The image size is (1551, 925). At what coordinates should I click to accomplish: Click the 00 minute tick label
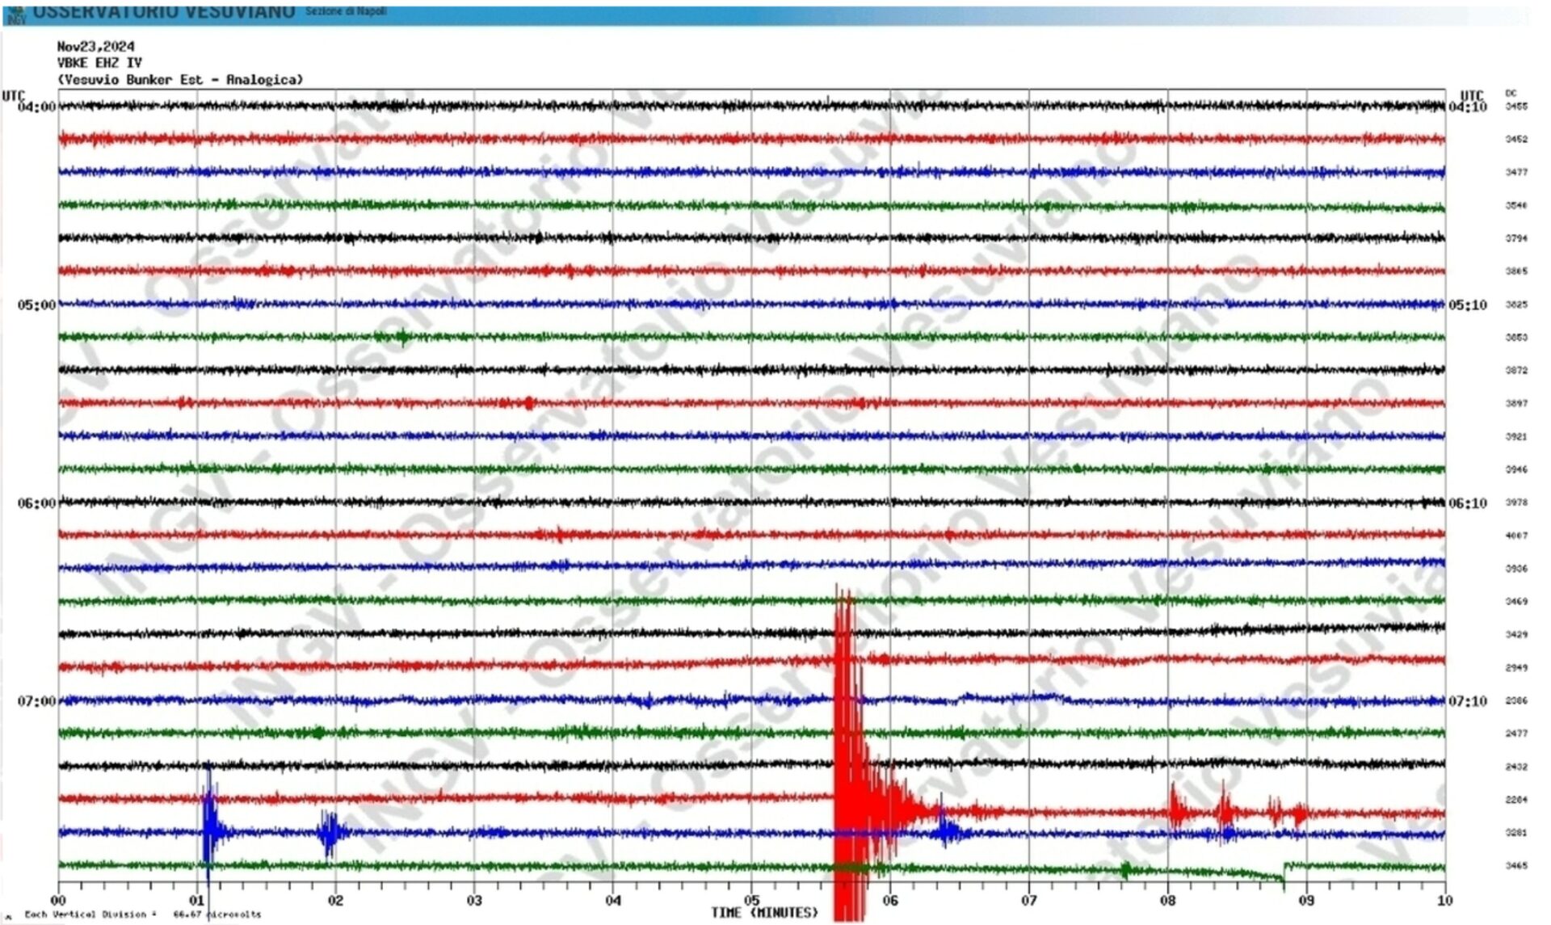58,900
